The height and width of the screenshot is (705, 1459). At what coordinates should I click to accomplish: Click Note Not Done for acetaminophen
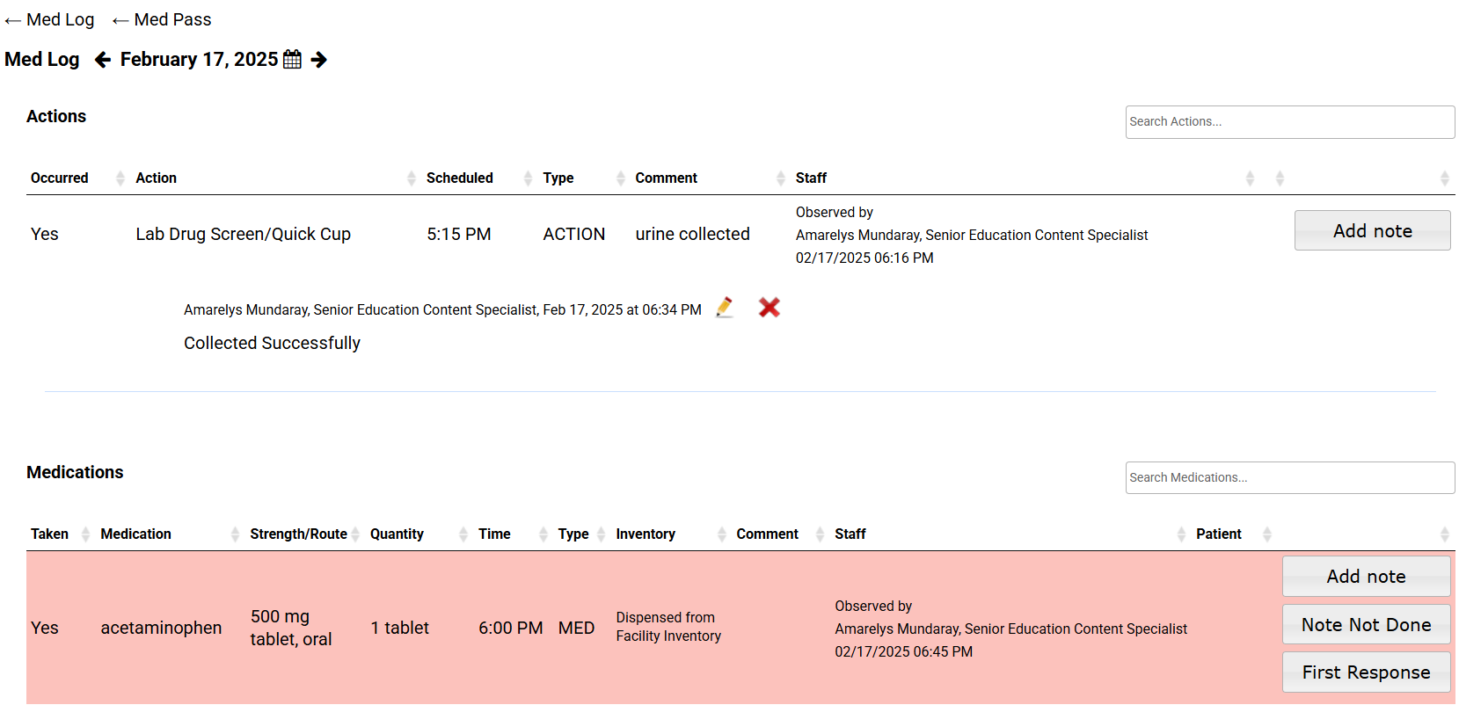[x=1366, y=625]
